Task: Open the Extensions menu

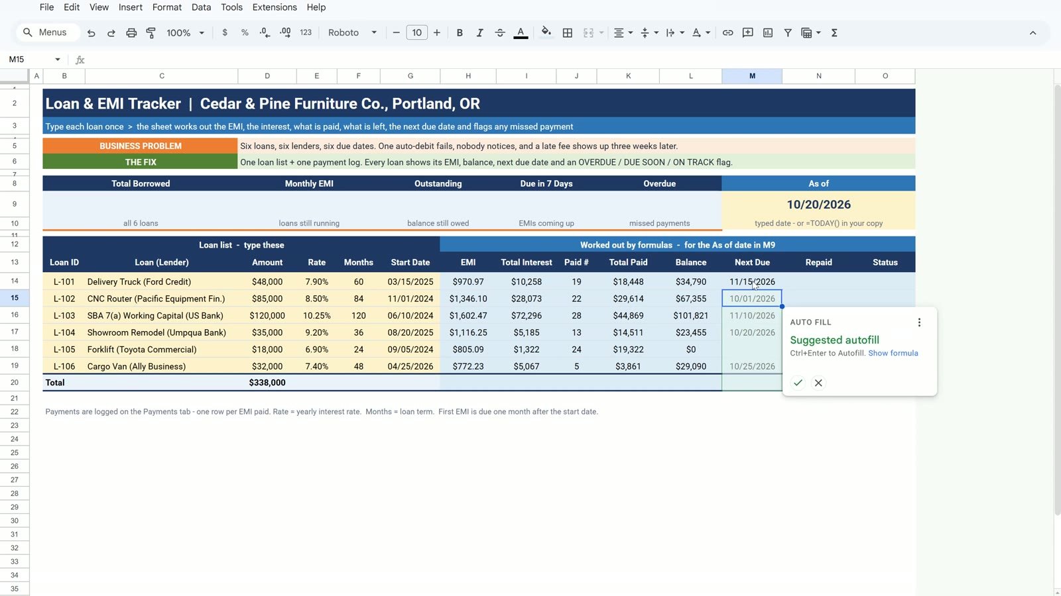Action: click(275, 7)
